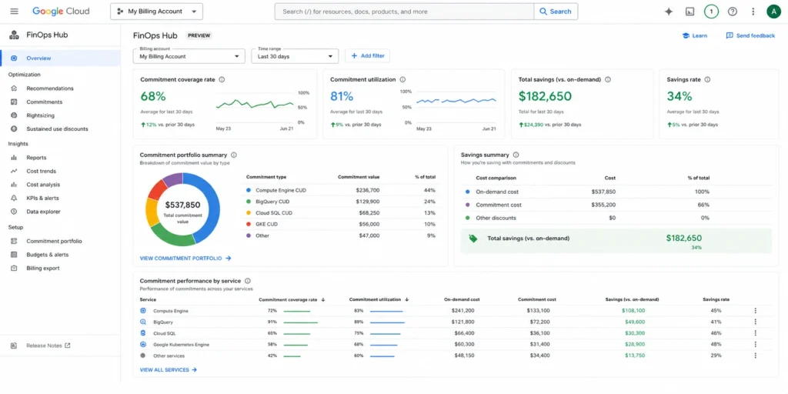Click red GKE CUD legend dot
Image resolution: width=788 pixels, height=394 pixels.
(x=249, y=224)
